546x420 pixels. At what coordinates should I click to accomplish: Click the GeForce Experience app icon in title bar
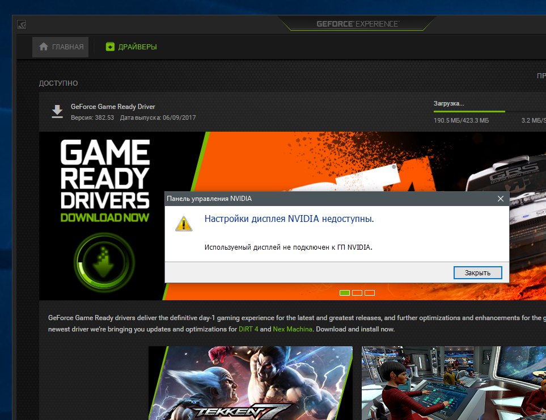pyautogui.click(x=22, y=24)
